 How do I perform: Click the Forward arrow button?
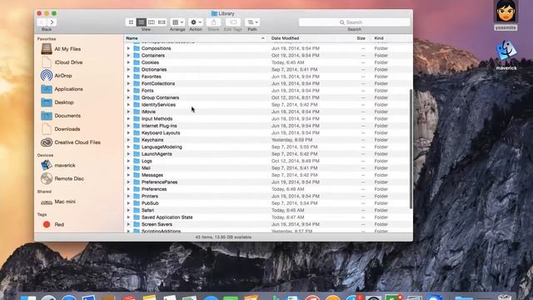[52, 22]
